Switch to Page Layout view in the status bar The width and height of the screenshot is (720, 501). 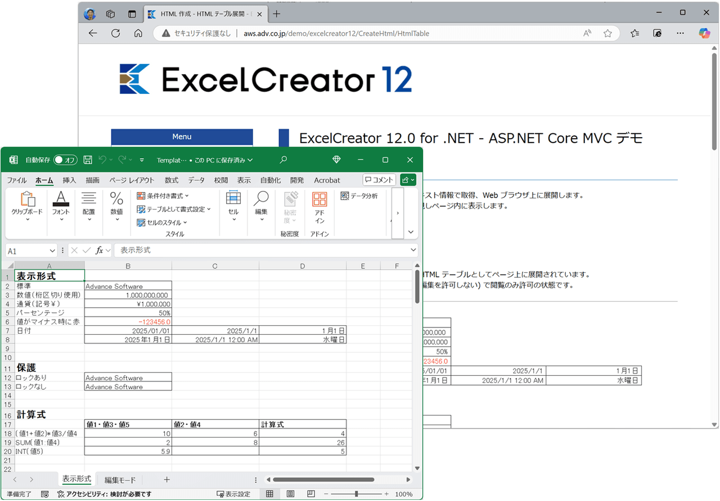click(x=290, y=494)
